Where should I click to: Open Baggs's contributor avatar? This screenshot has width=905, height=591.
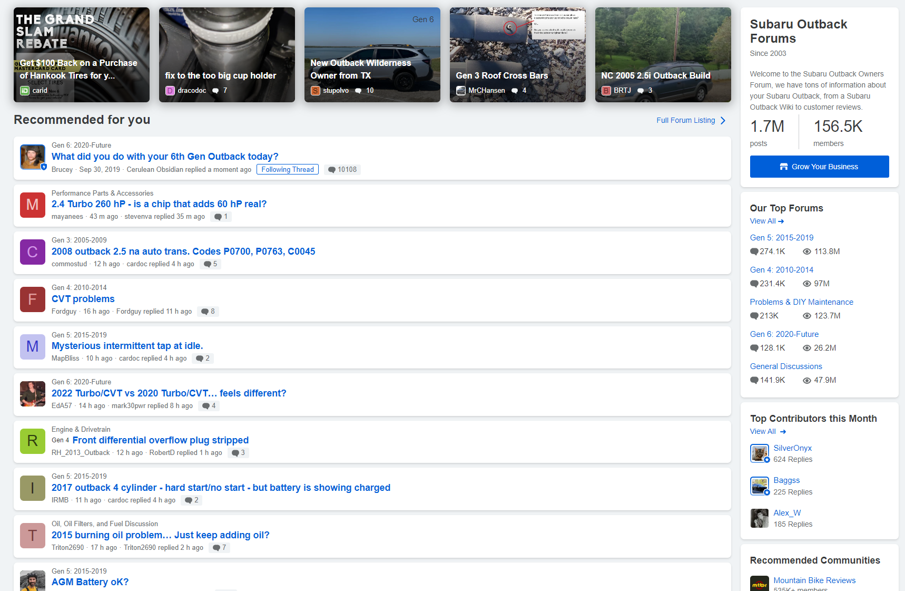[x=759, y=486]
